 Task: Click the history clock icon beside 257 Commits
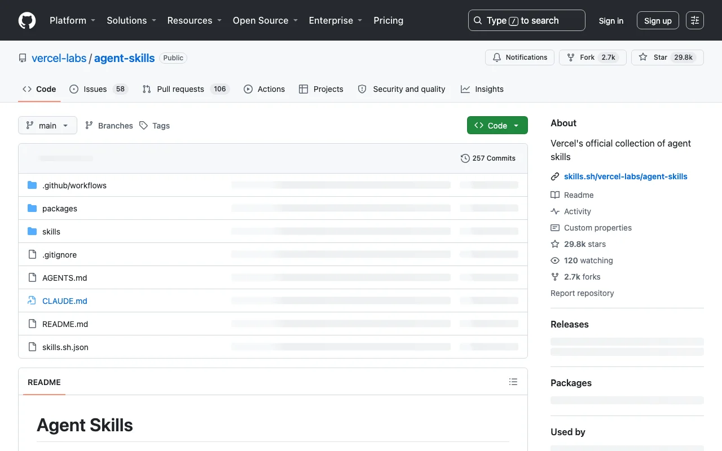coord(465,158)
